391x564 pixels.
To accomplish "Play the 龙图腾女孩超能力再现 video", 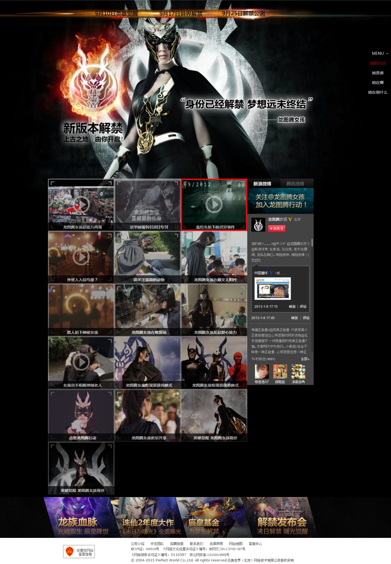I will (x=81, y=204).
